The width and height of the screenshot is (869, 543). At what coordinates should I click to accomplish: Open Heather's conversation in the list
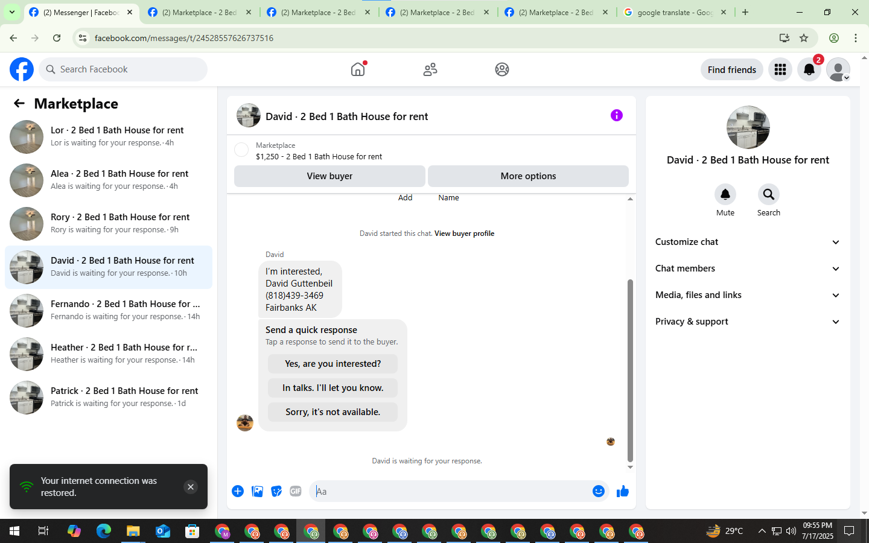[x=109, y=354]
